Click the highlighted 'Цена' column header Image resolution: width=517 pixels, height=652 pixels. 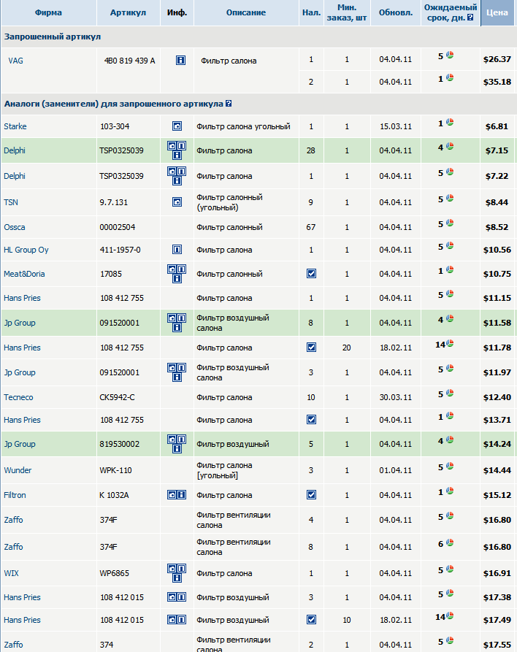pos(497,12)
